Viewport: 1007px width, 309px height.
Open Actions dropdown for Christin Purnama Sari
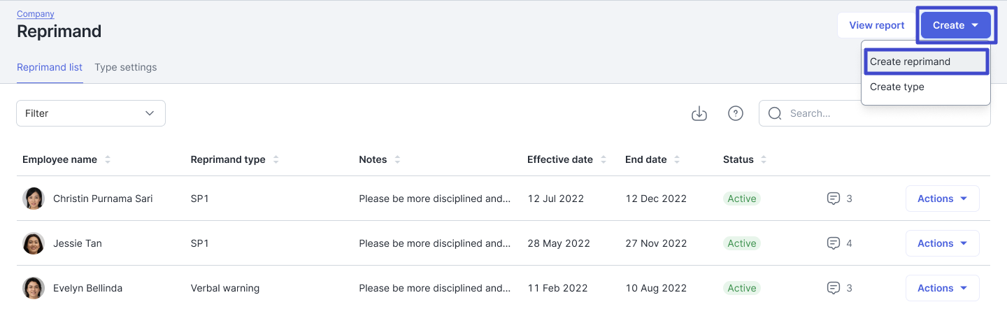tap(942, 199)
